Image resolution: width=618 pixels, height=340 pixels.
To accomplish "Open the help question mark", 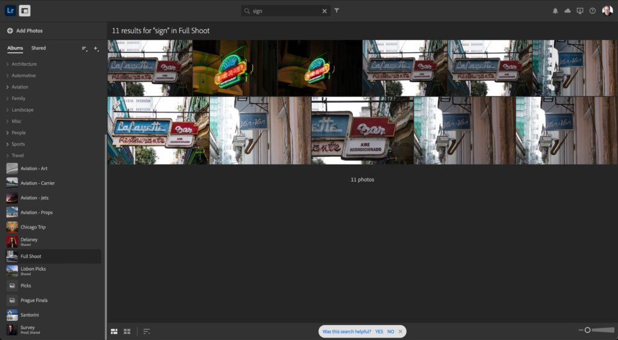I will pos(593,11).
